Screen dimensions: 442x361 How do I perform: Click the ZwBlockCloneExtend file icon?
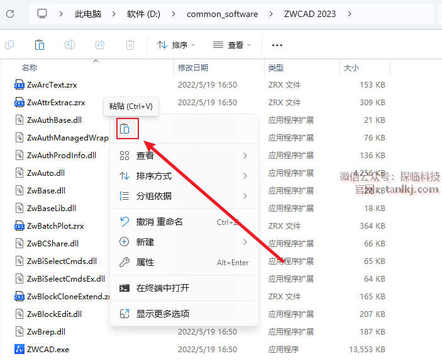(19, 296)
